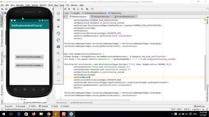The height and width of the screenshot is (117, 209).
Task: Click the apply changes icon beside Stop
Action: click(x=65, y=9)
